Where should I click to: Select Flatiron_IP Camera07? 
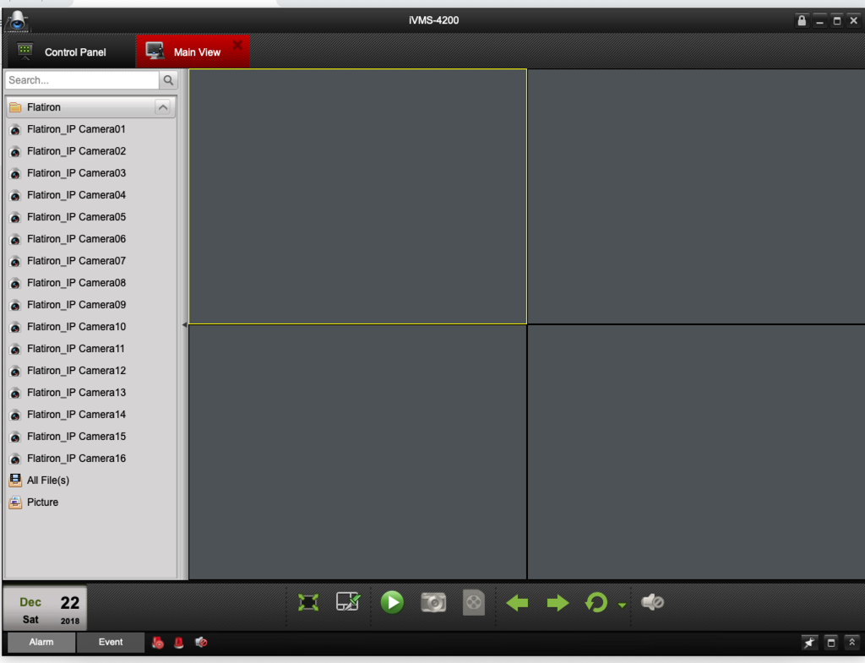(x=90, y=261)
